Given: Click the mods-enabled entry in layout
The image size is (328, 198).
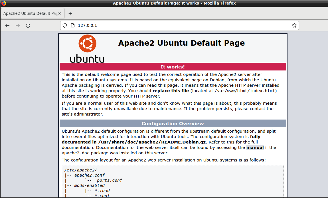Looking at the screenshot, I should click(89, 185).
